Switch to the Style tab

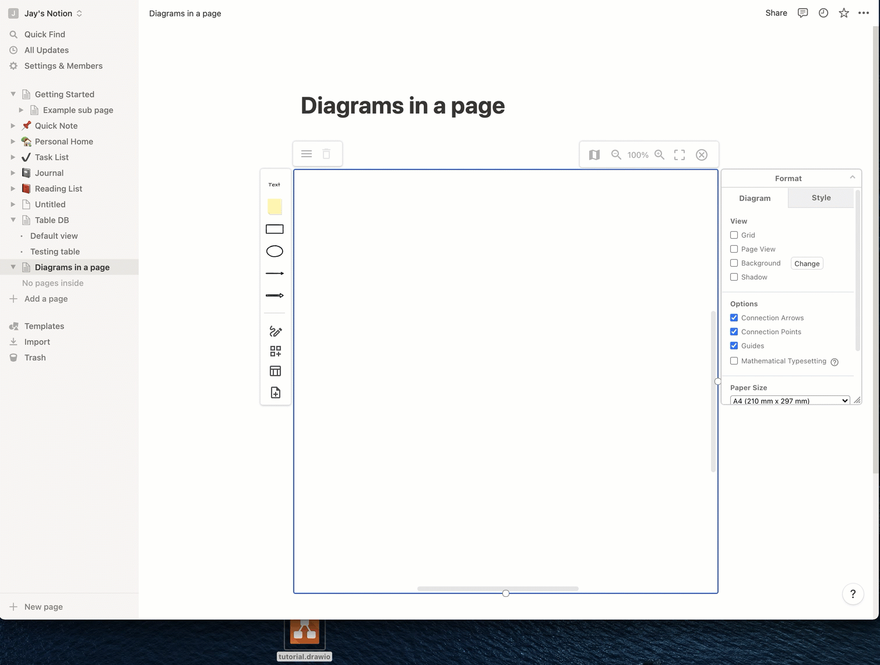(x=821, y=197)
